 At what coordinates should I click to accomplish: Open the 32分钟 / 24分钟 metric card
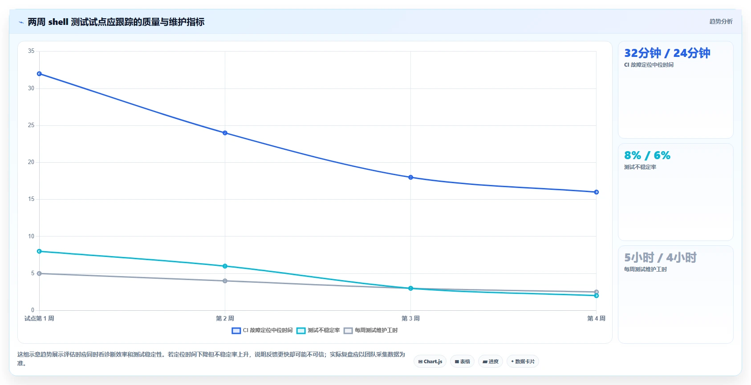coord(675,90)
